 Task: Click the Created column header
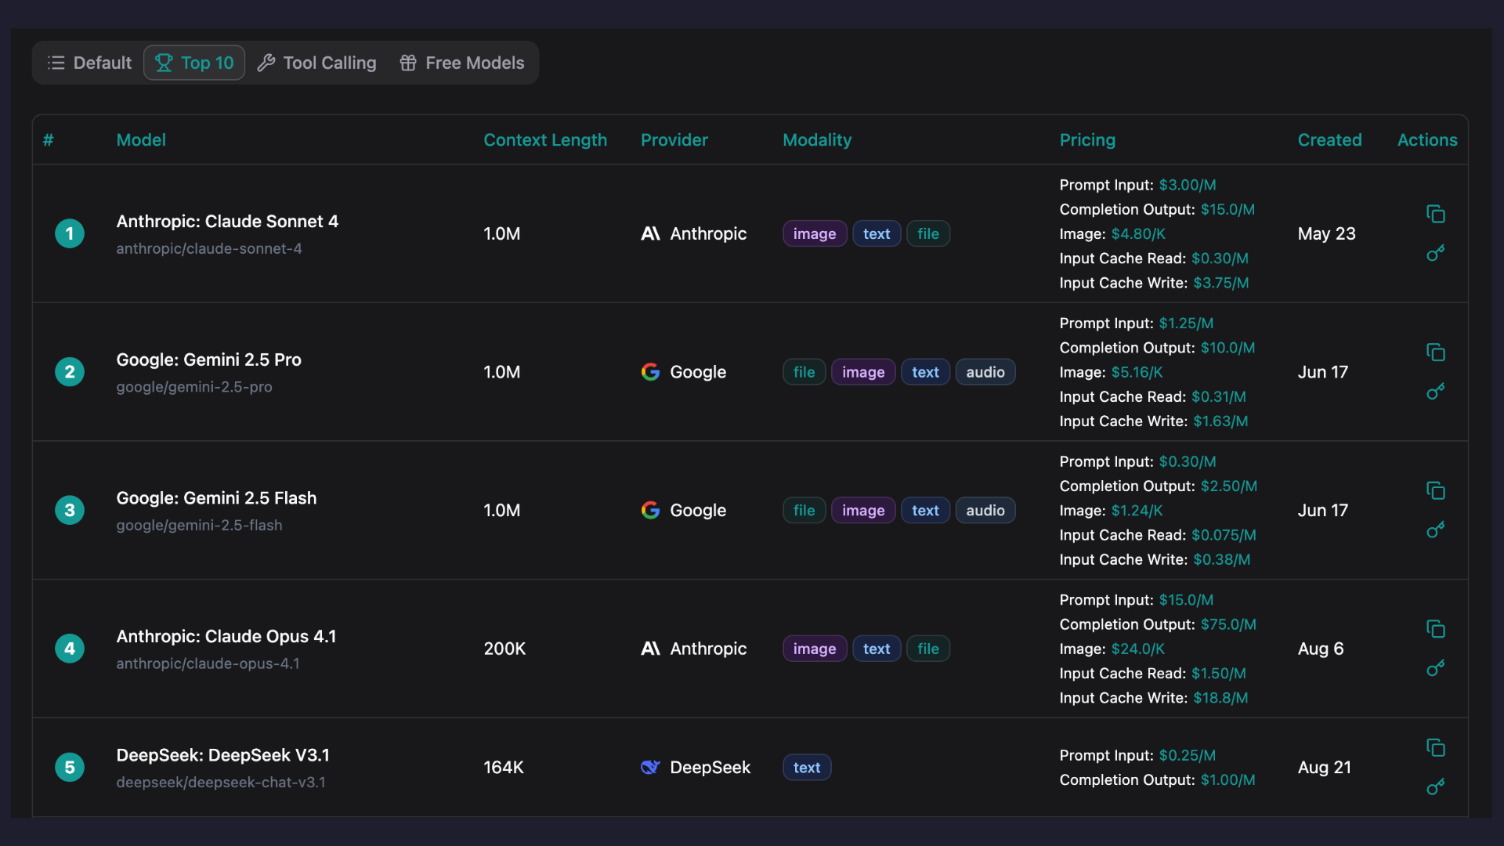[x=1329, y=140]
